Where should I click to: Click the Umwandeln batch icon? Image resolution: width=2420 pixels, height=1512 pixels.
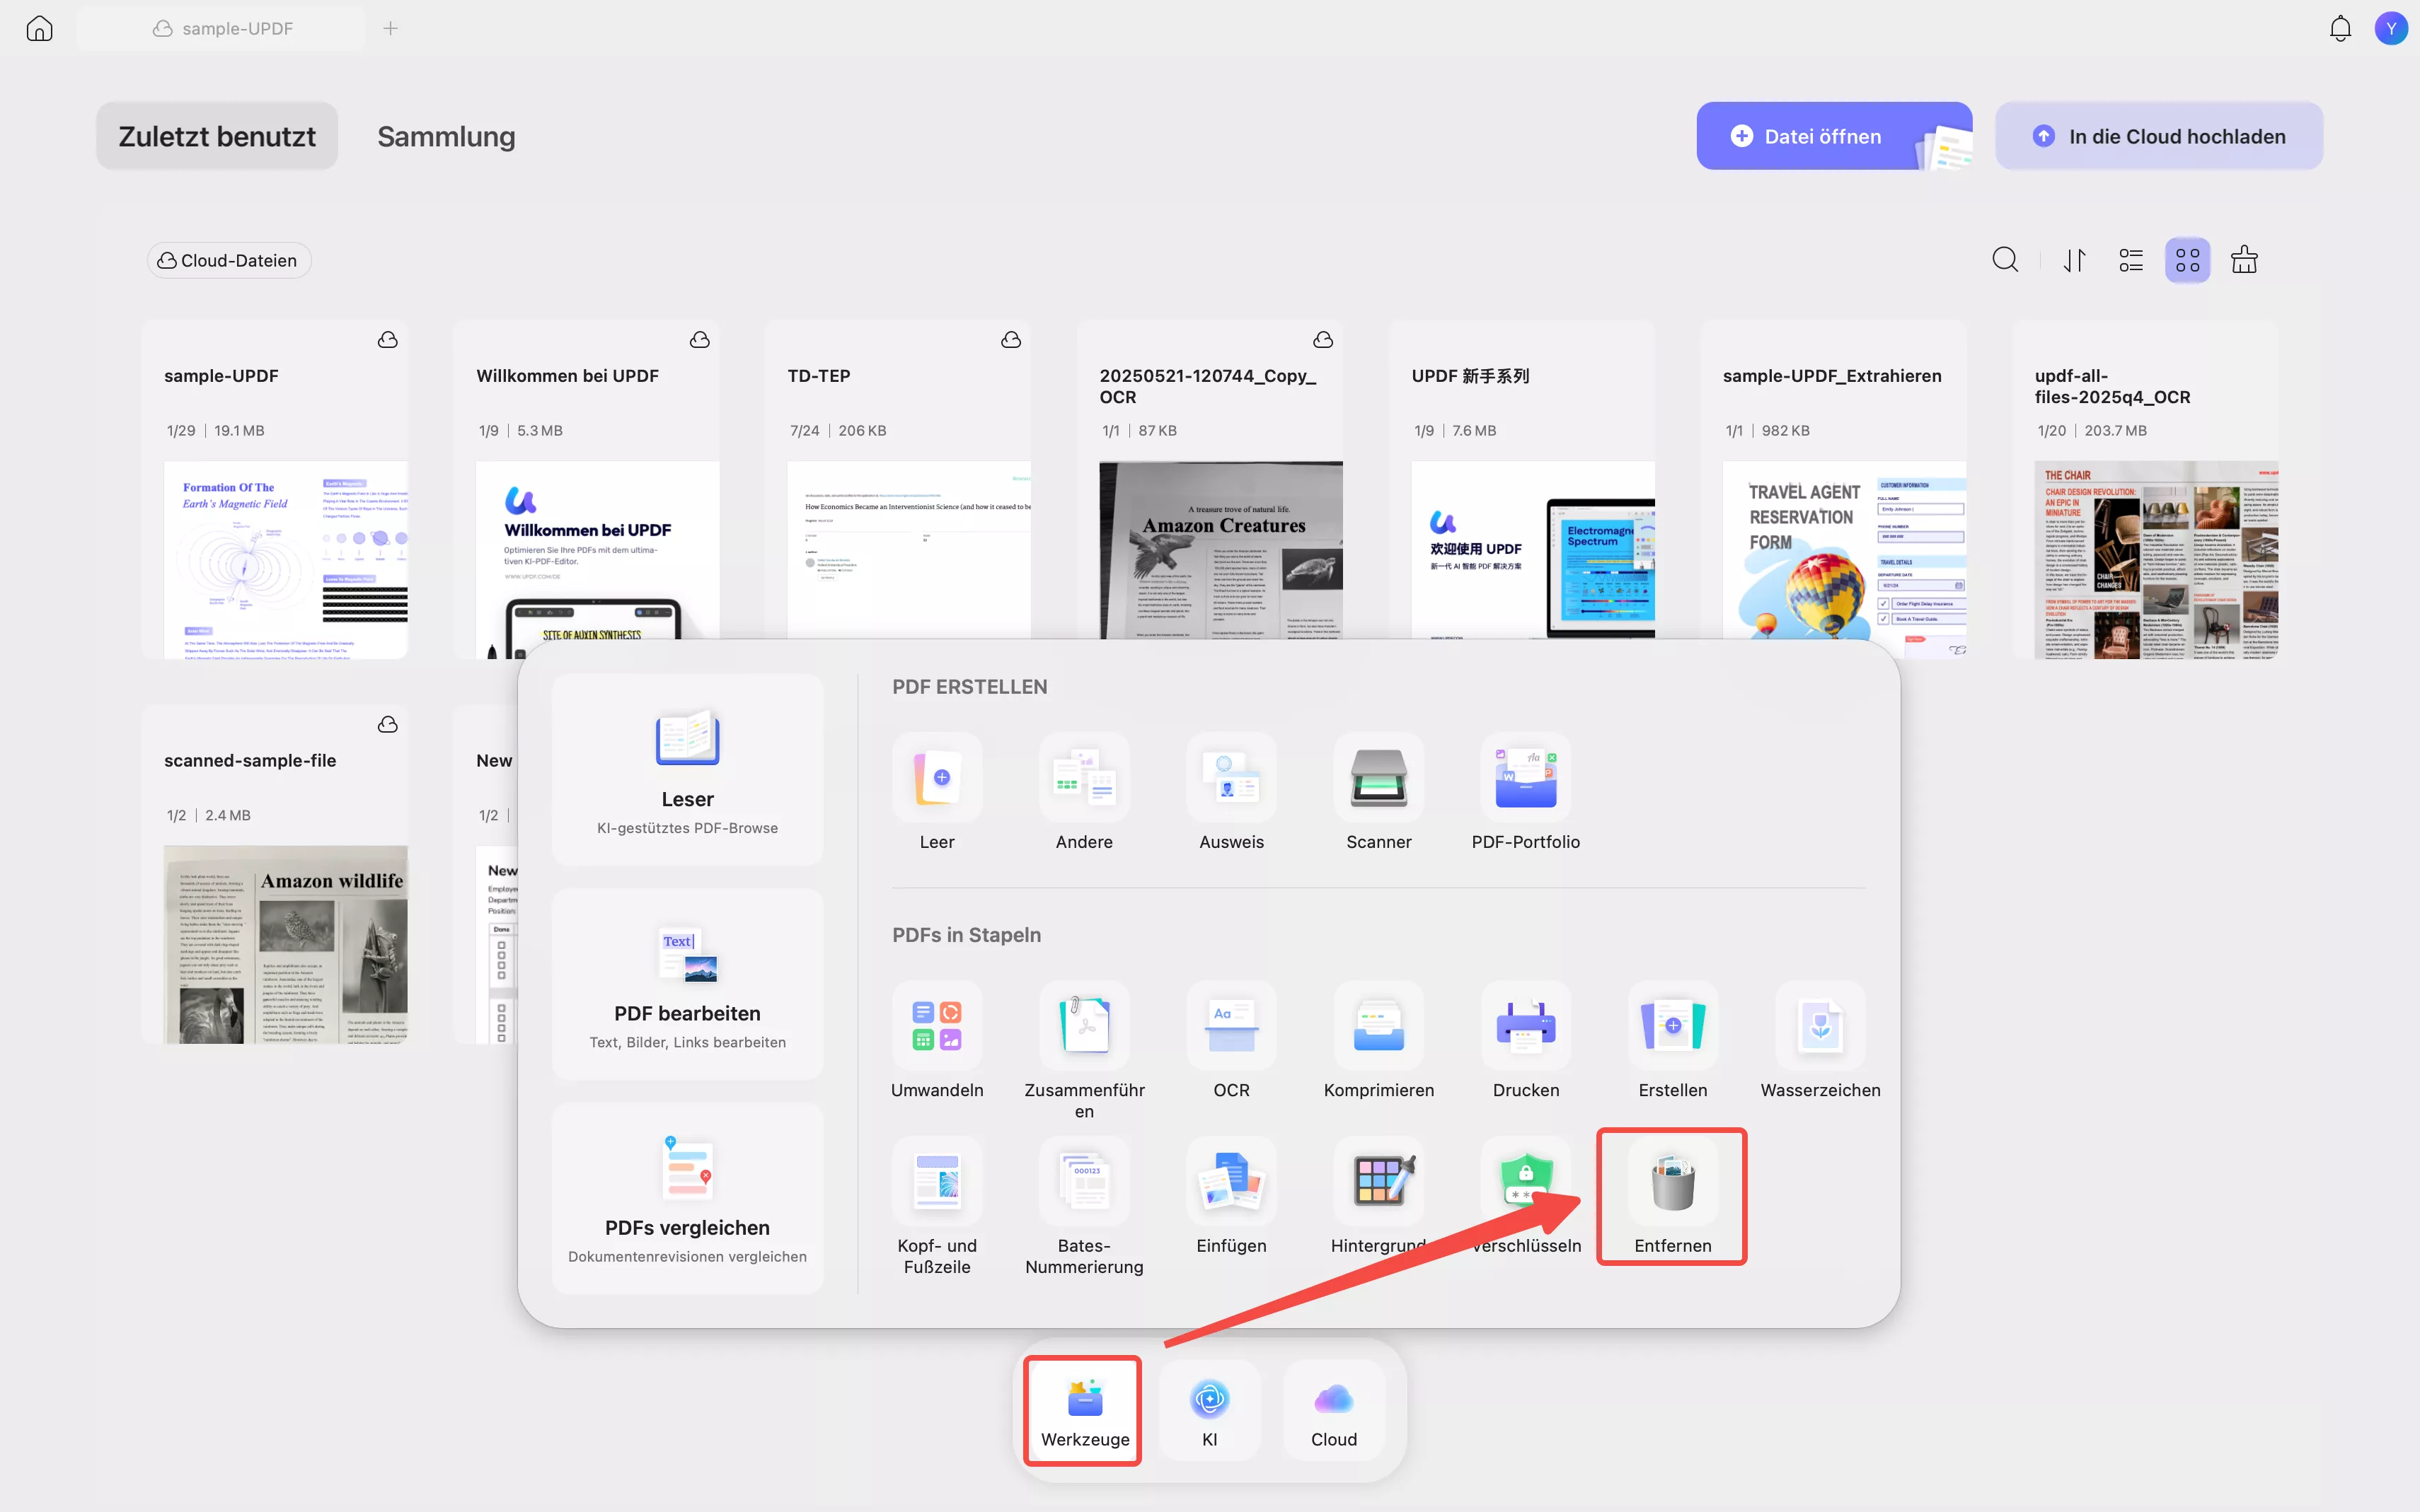tap(936, 1027)
